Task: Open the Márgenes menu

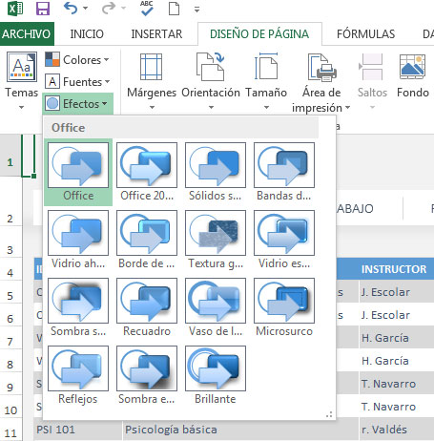Action: click(152, 81)
